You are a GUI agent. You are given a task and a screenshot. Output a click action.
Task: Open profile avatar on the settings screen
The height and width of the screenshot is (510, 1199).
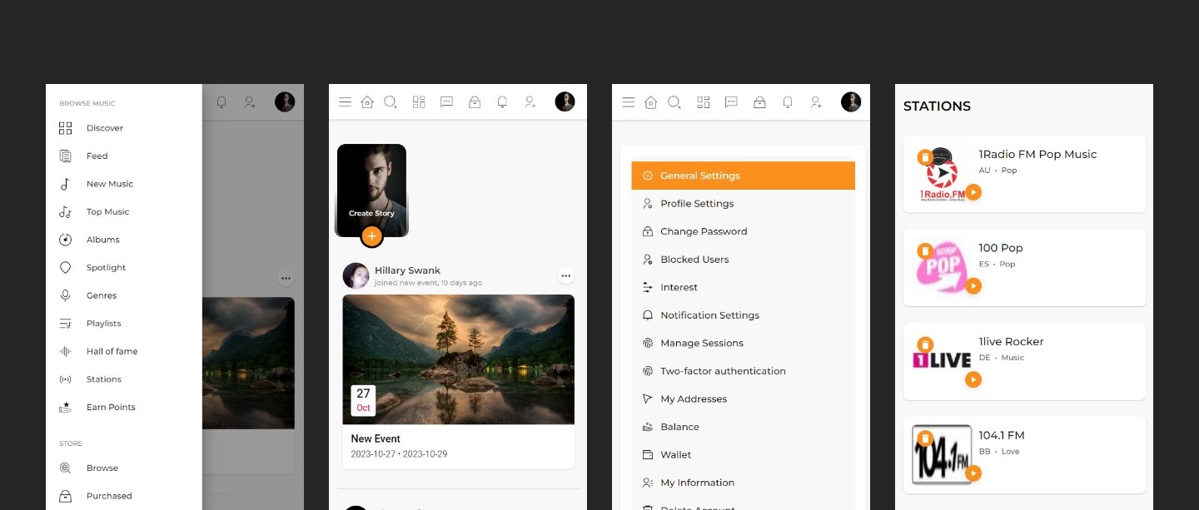(851, 102)
